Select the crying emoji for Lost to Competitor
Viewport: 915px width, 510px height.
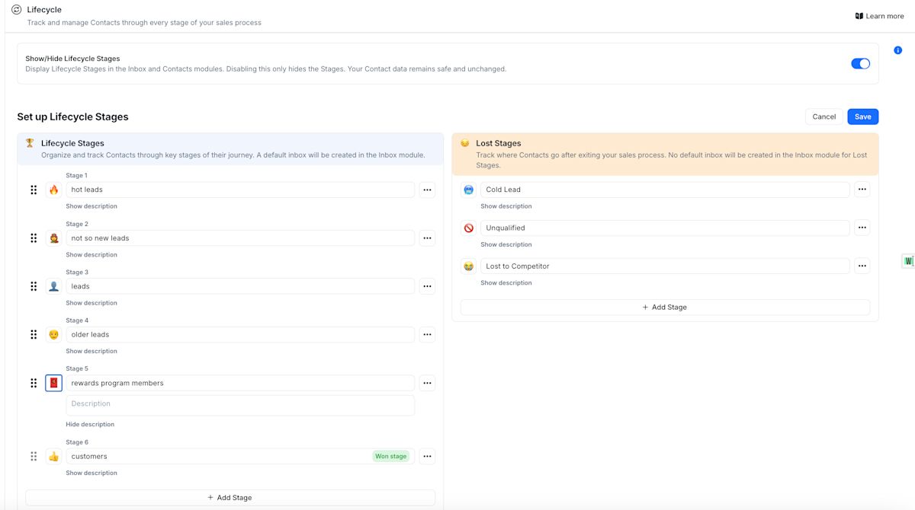point(467,266)
